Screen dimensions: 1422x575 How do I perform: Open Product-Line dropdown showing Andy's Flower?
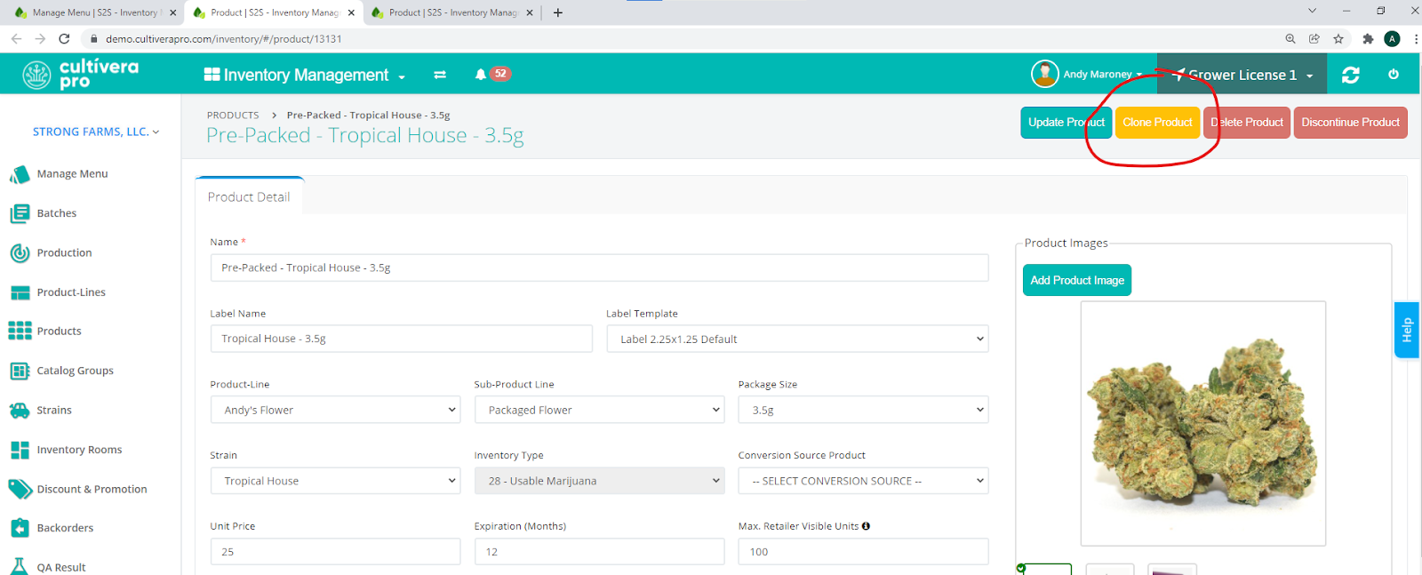335,410
